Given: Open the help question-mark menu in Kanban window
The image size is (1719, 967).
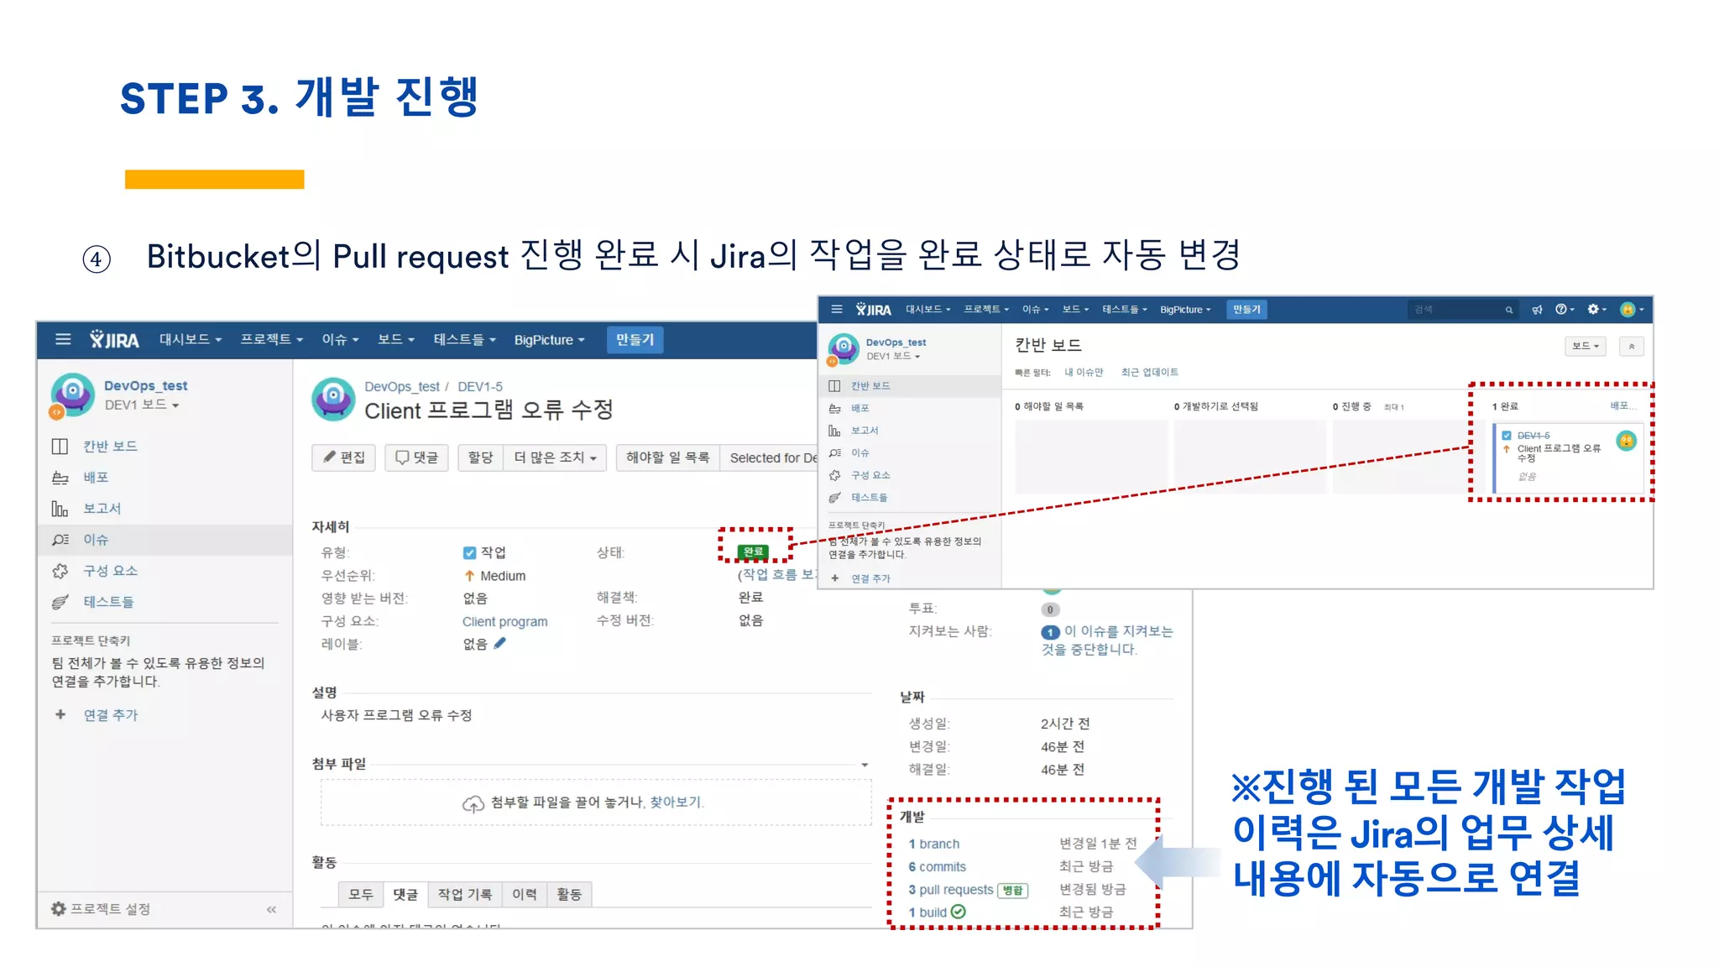Looking at the screenshot, I should tap(1565, 309).
